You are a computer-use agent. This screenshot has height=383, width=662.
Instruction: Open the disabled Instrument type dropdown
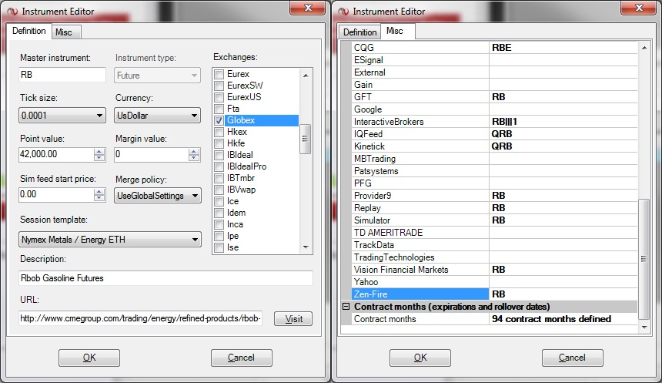[157, 76]
